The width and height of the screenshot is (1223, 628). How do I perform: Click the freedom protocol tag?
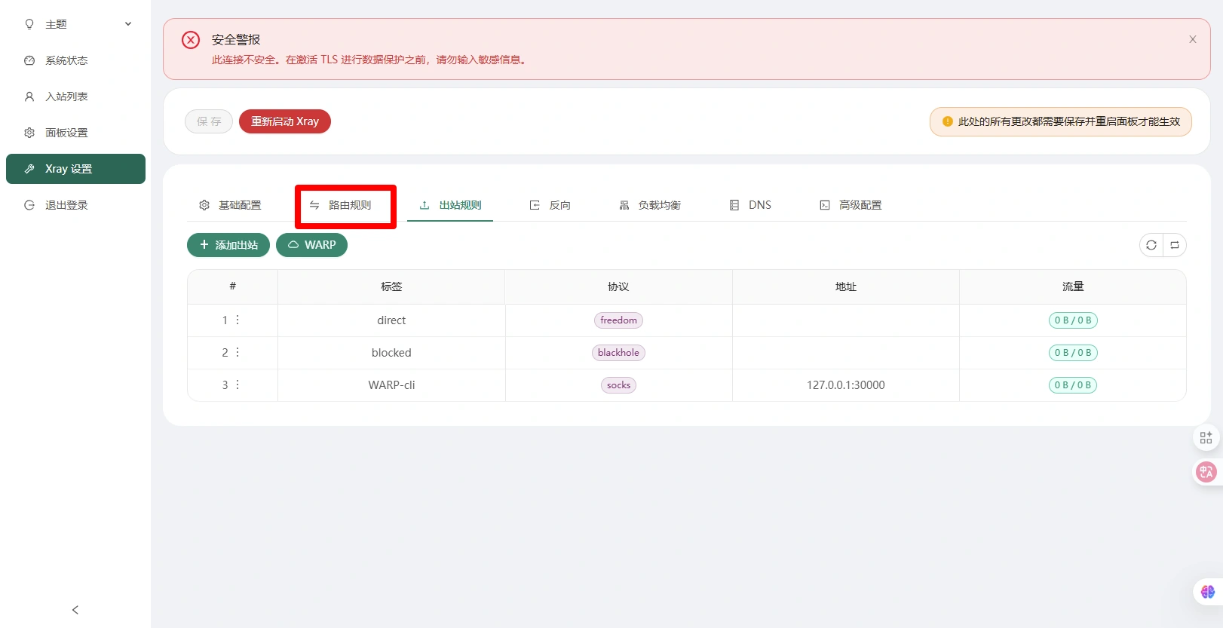tap(618, 320)
